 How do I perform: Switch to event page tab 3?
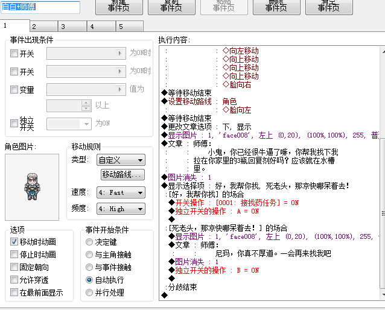72,27
